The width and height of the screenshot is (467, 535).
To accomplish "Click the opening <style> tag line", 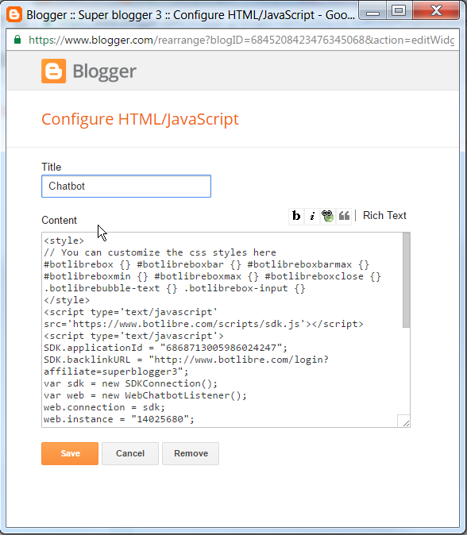I will tap(64, 241).
